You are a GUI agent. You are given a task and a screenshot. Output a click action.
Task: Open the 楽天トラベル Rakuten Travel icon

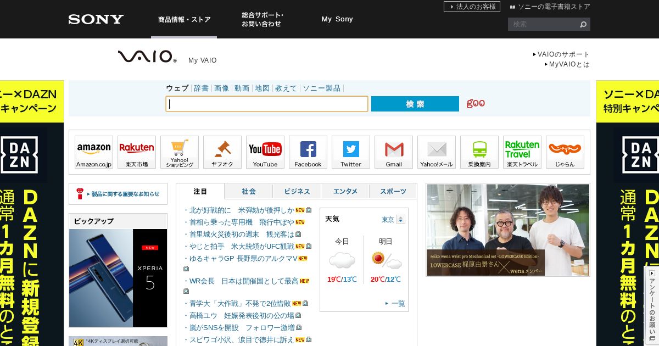[522, 152]
